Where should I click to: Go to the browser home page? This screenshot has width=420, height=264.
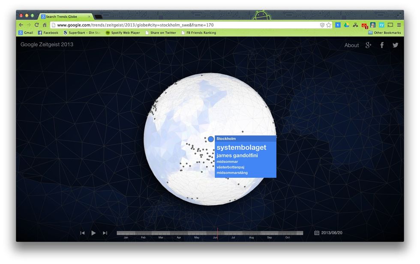click(x=45, y=25)
